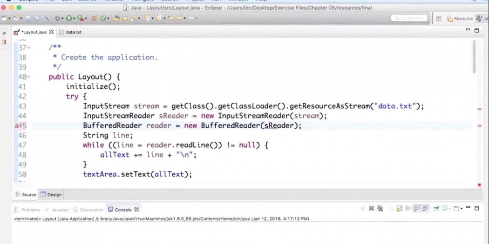Image resolution: width=489 pixels, height=244 pixels.
Task: Maximize the Console view
Action: (476, 208)
